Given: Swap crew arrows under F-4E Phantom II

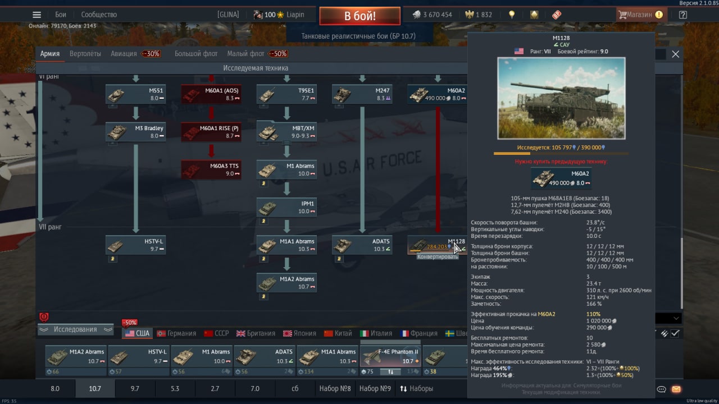Looking at the screenshot, I should point(390,371).
